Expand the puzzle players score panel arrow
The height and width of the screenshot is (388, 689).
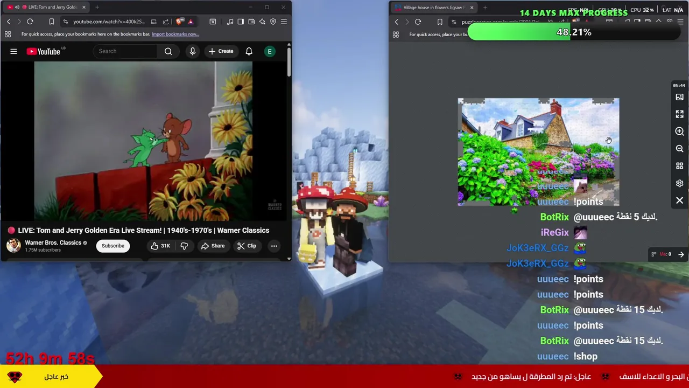[x=681, y=254]
